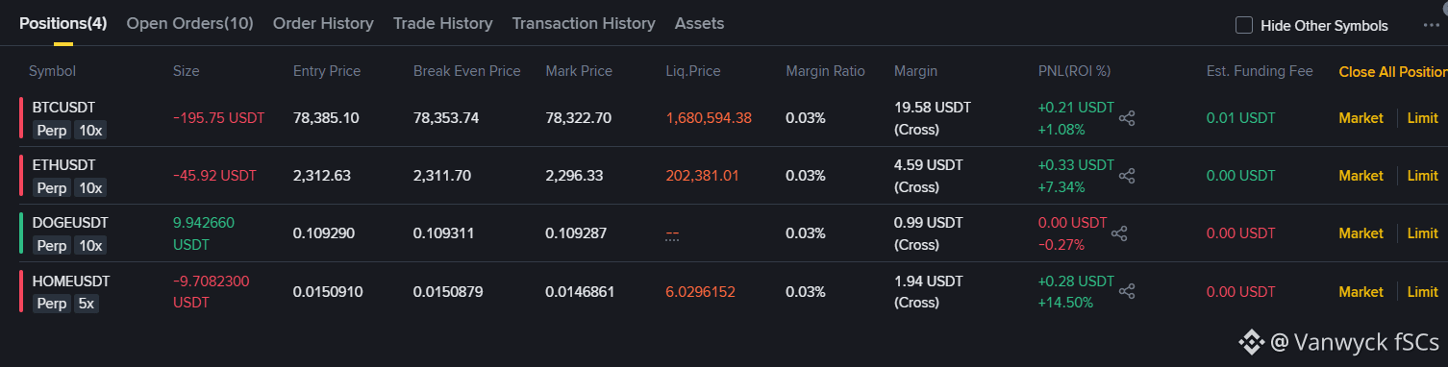This screenshot has height=367, width=1448.
Task: Close BTCUSDT position at Market
Action: (1361, 118)
